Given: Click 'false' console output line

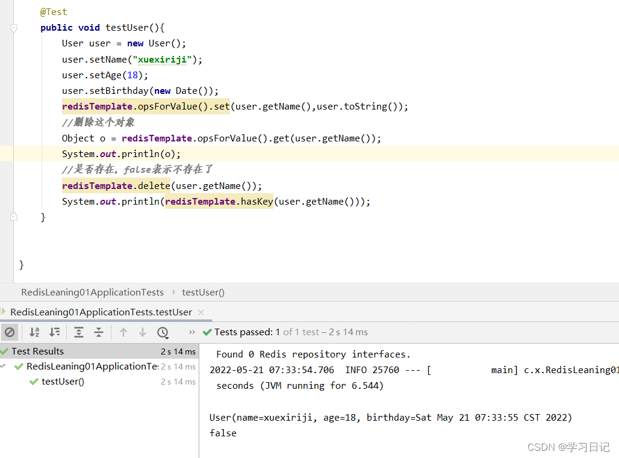Looking at the screenshot, I should tap(223, 433).
